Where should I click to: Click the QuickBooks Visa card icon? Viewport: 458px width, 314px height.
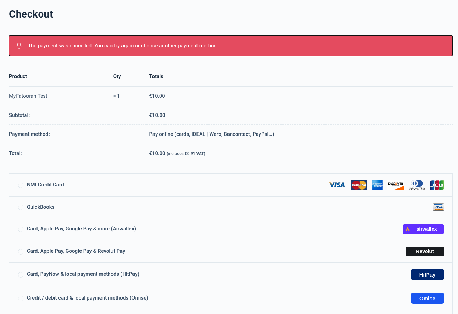coord(438,207)
